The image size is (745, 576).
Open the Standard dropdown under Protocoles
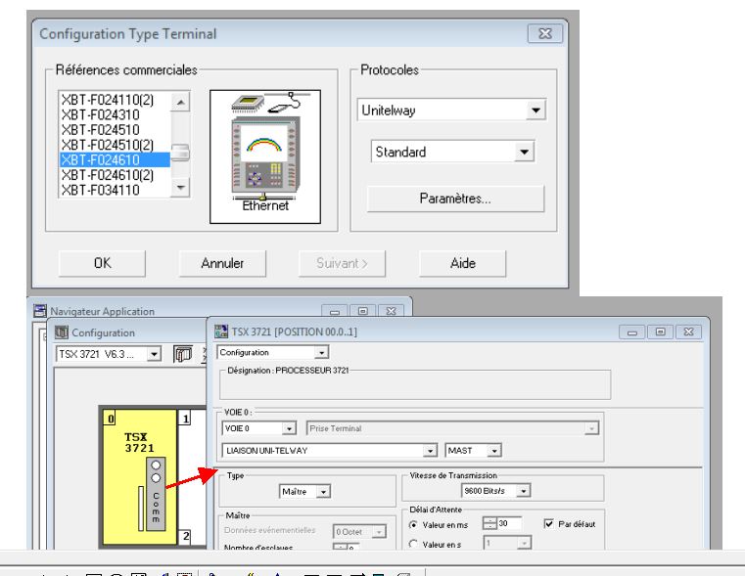point(524,153)
